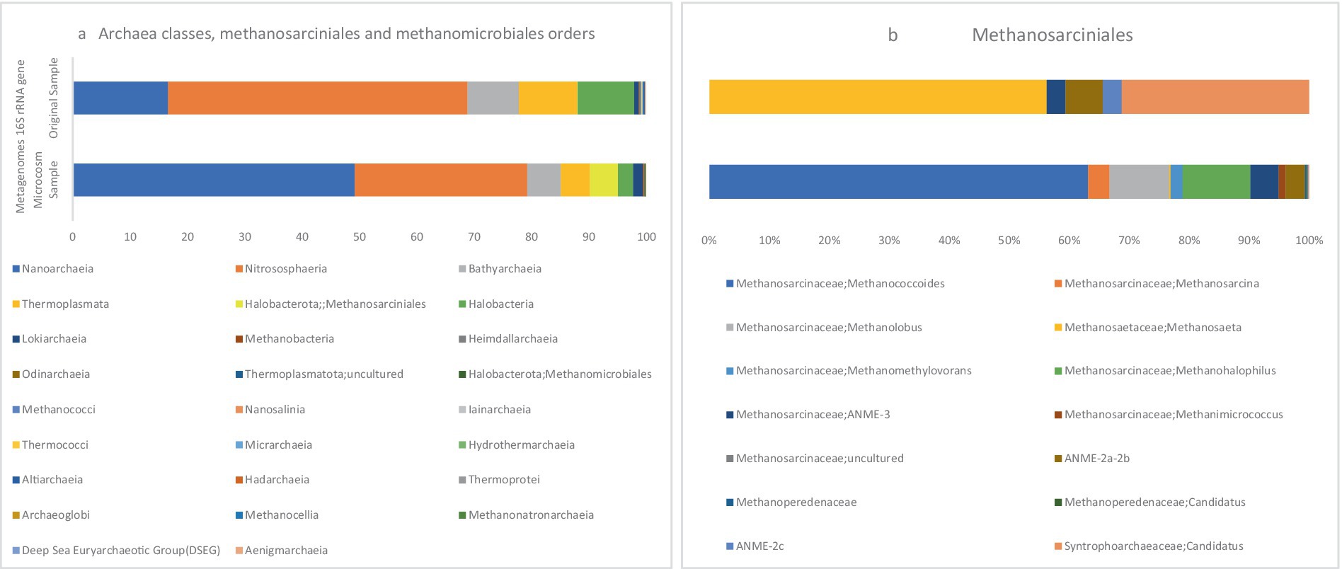This screenshot has width=1342, height=569.
Task: Click the 'Methanocellia' legend label
Action: (x=282, y=515)
